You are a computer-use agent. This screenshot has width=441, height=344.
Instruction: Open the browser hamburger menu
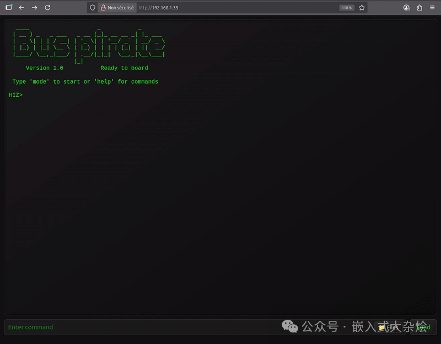432,8
